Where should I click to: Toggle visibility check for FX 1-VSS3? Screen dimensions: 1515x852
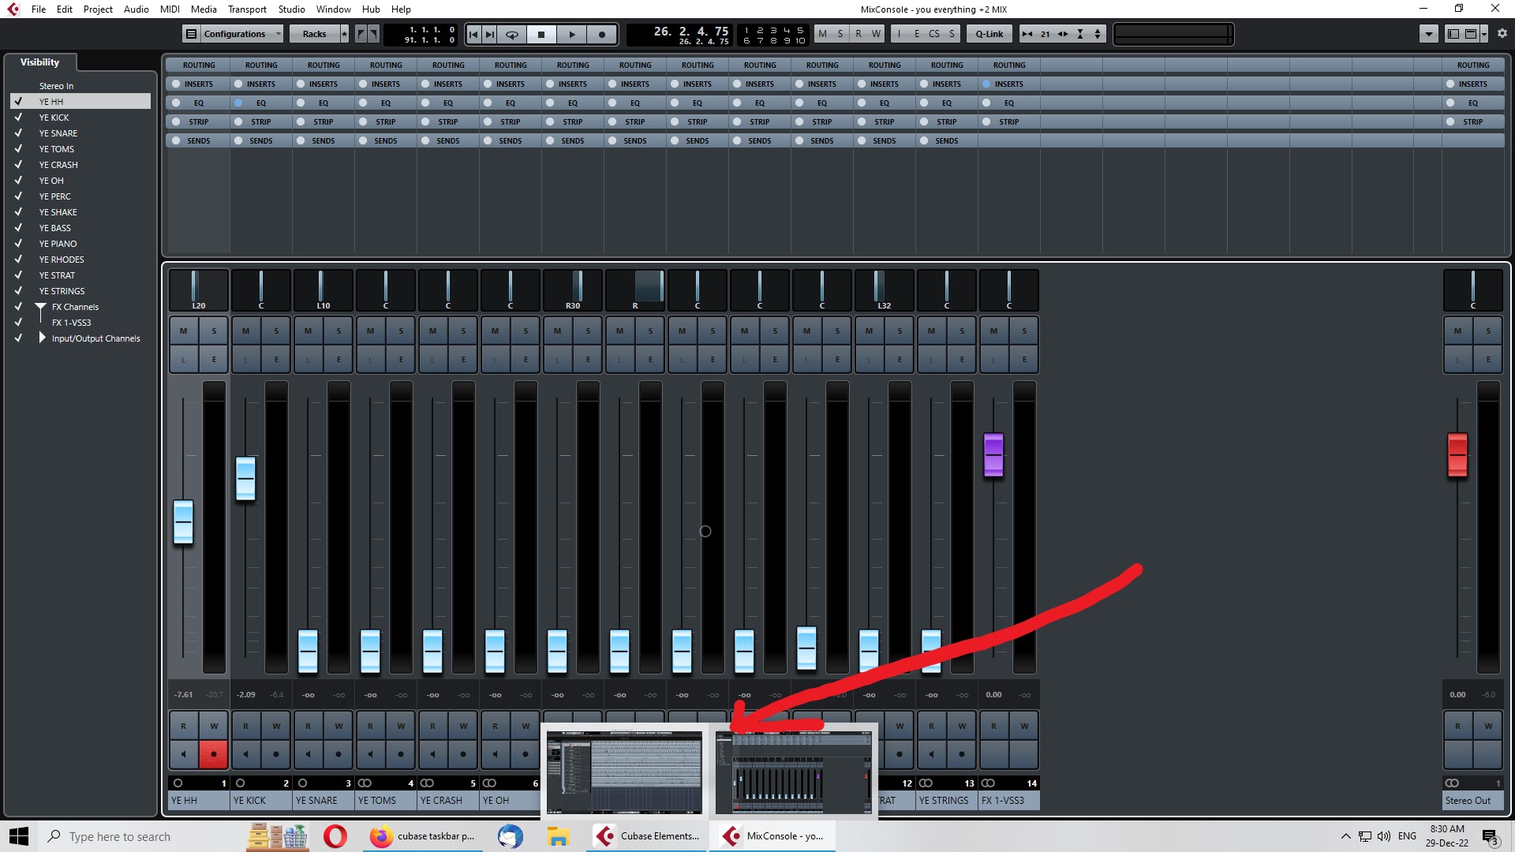[x=18, y=323]
